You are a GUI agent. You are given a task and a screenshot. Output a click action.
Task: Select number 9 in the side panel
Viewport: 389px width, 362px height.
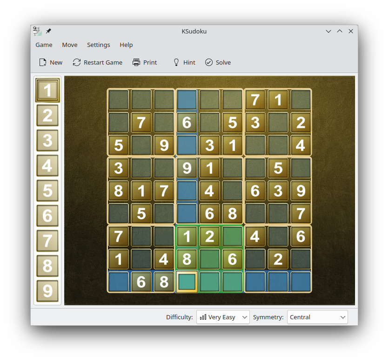[x=47, y=291]
